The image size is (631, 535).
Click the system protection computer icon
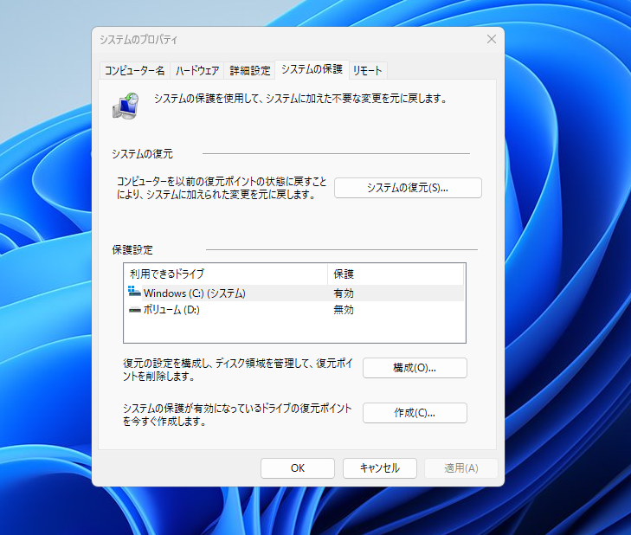(x=126, y=106)
